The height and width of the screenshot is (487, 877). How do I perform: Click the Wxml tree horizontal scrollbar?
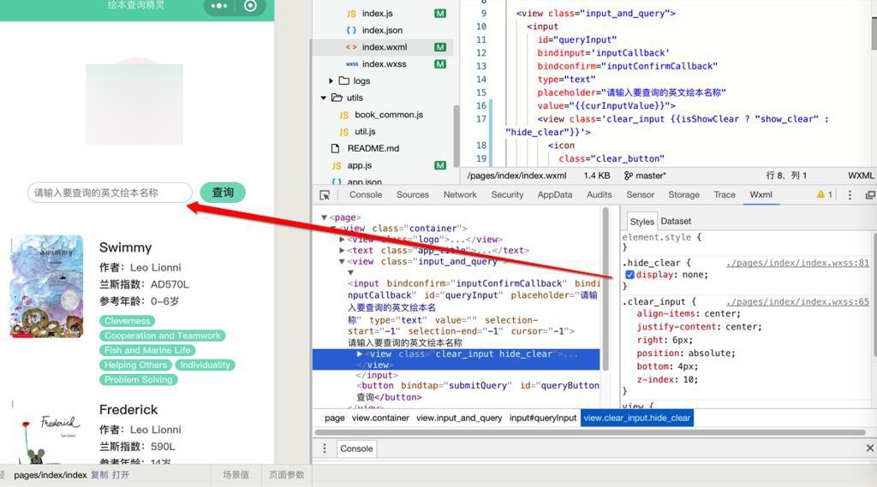[x=590, y=432]
